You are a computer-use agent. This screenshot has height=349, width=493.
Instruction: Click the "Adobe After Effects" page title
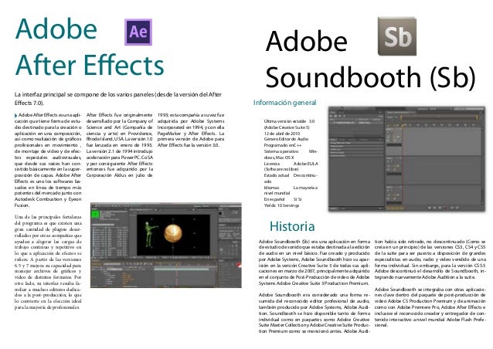pos(90,46)
